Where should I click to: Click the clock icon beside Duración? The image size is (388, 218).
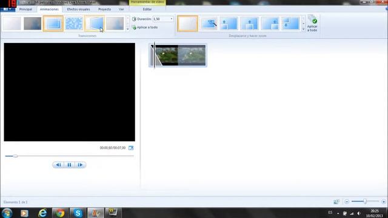point(134,19)
